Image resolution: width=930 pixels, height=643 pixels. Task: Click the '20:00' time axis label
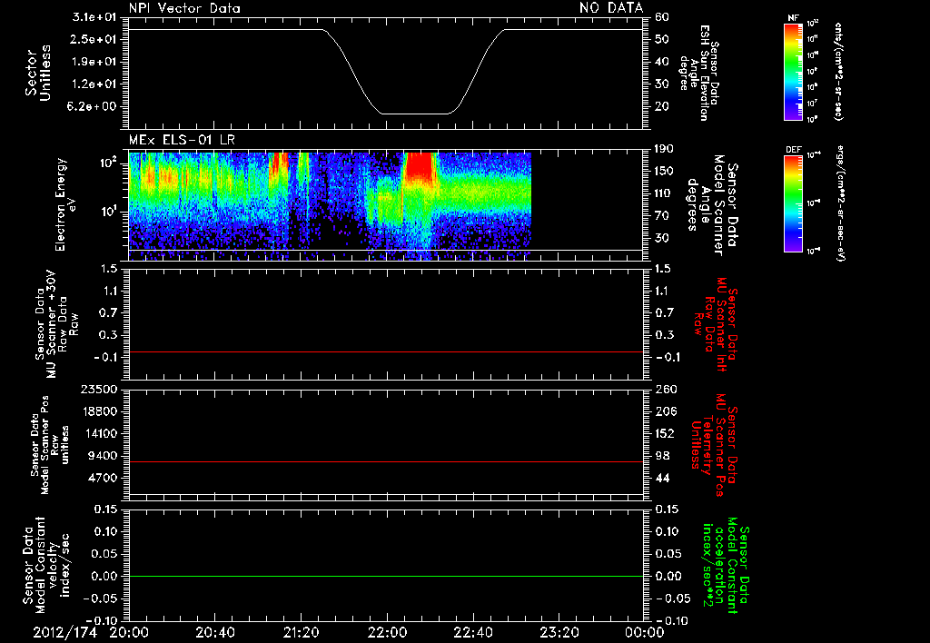(x=129, y=632)
